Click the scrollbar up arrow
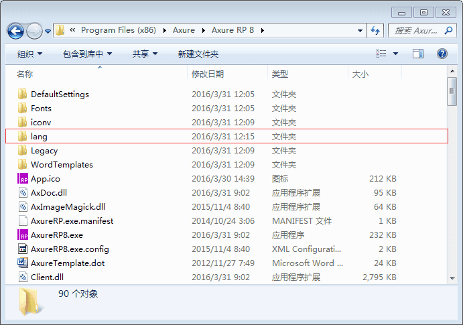Image resolution: width=463 pixels, height=325 pixels. tap(452, 71)
